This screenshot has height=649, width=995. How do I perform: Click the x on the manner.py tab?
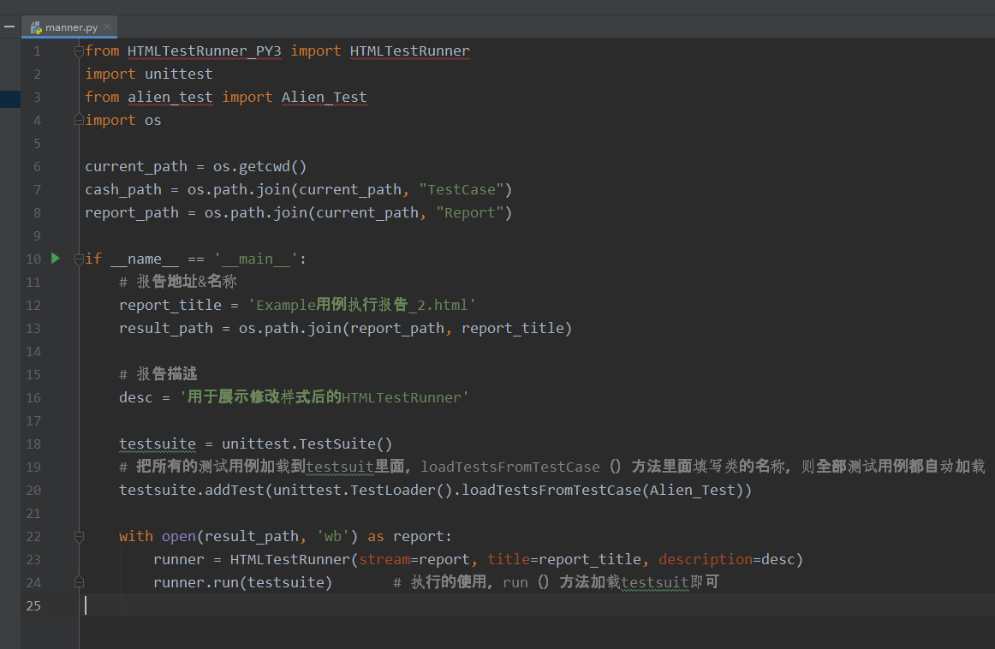(107, 27)
